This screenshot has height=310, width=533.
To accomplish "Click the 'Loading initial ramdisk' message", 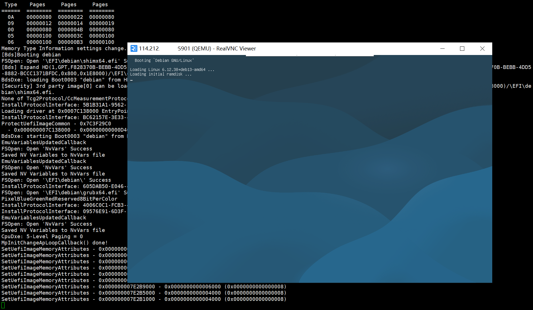I will 161,74.
